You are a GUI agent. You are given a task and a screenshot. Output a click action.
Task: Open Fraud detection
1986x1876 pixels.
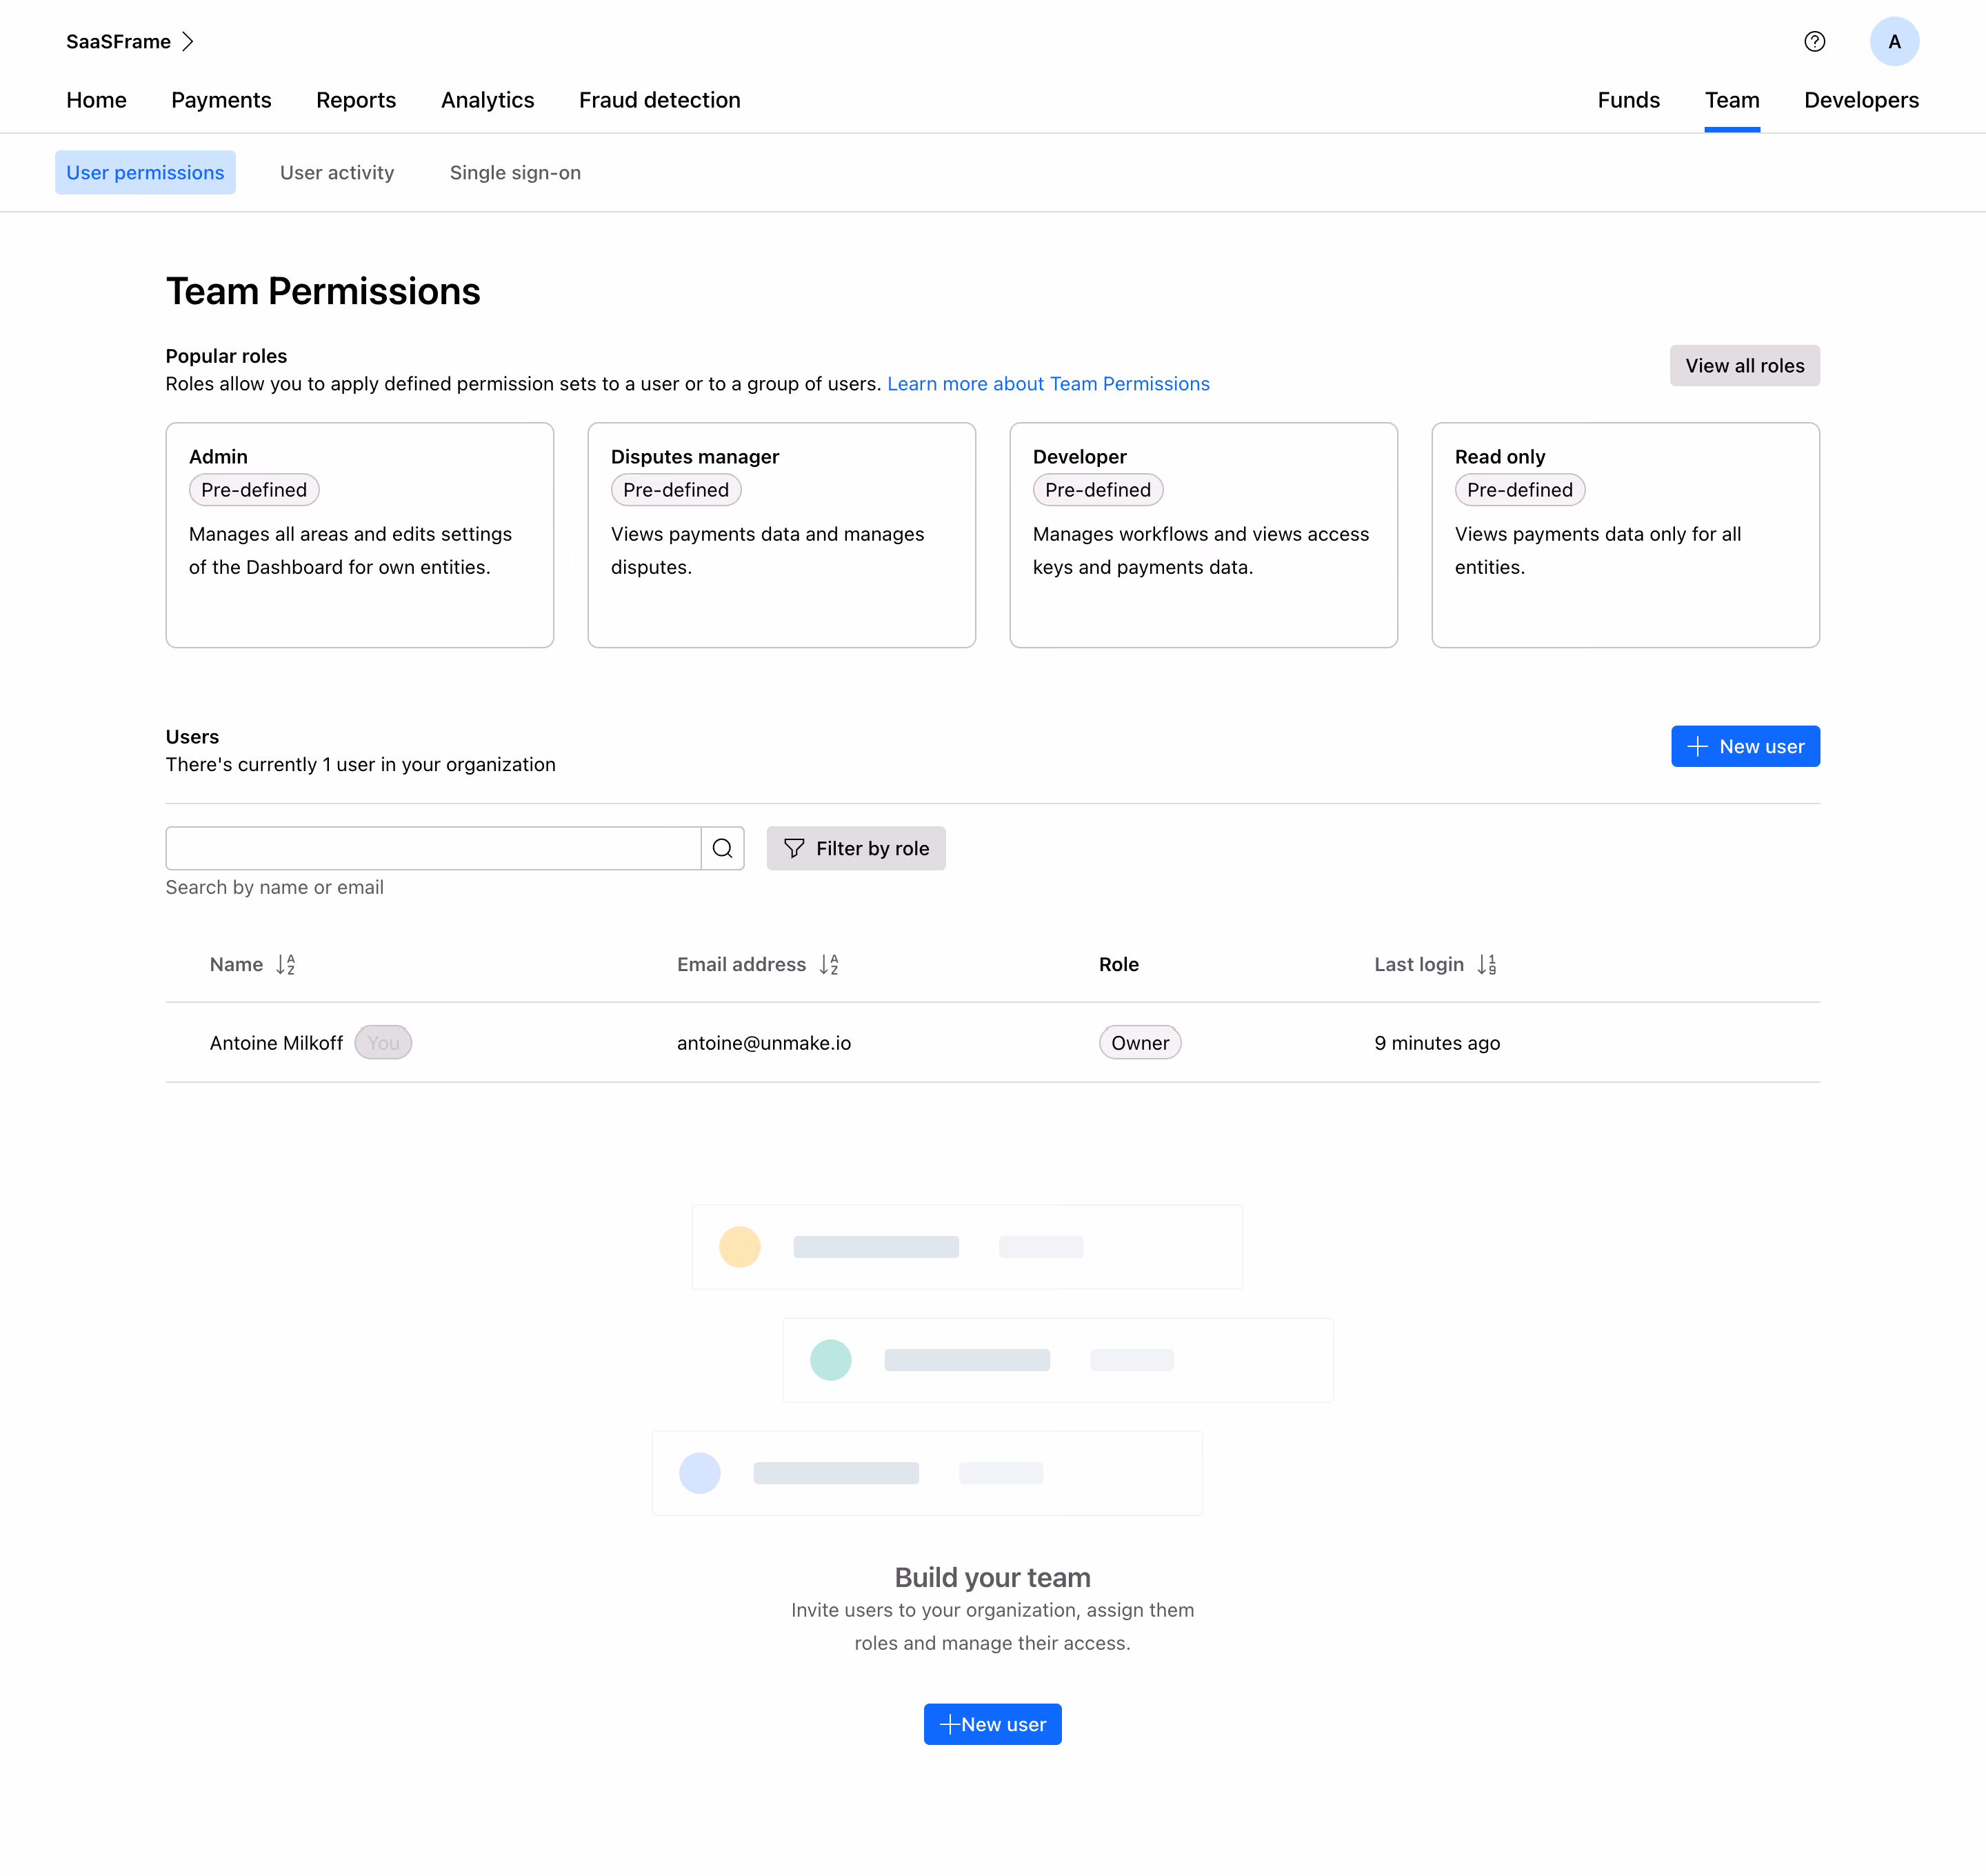pos(659,100)
